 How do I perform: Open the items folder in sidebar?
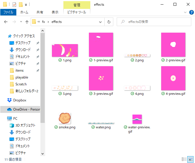(19, 70)
